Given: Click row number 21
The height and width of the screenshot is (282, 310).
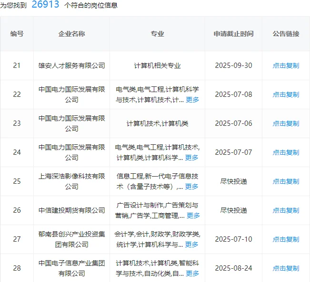Looking at the screenshot, I should 17,66.
